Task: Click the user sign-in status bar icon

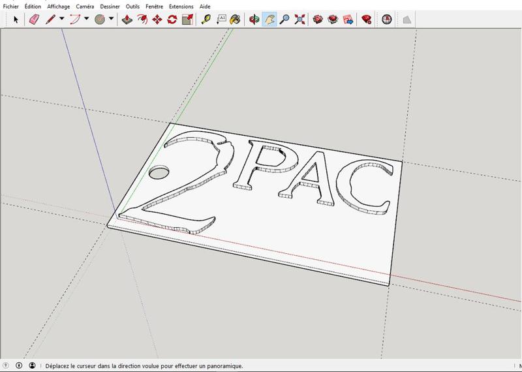Action: [x=32, y=365]
